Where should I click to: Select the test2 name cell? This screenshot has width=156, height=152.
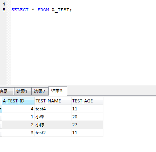coord(53,133)
